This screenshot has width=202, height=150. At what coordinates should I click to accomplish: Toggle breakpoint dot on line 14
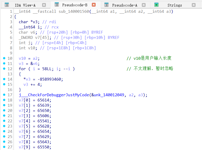click(x=4, y=79)
